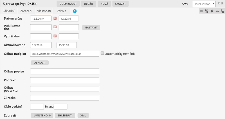Image resolution: width=225 pixels, height=119 pixels.
Task: Click the rightmost document transfer icon
Action: (222, 11)
